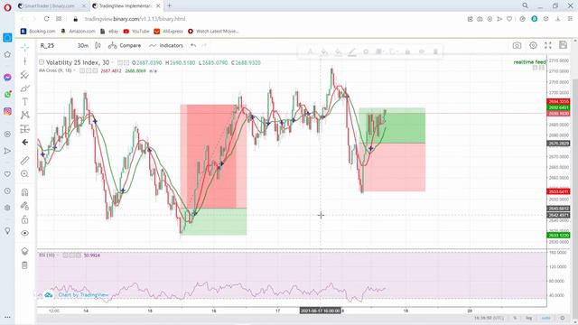Open the AliExpress bookmark
The width and height of the screenshot is (578, 325).
pos(168,32)
